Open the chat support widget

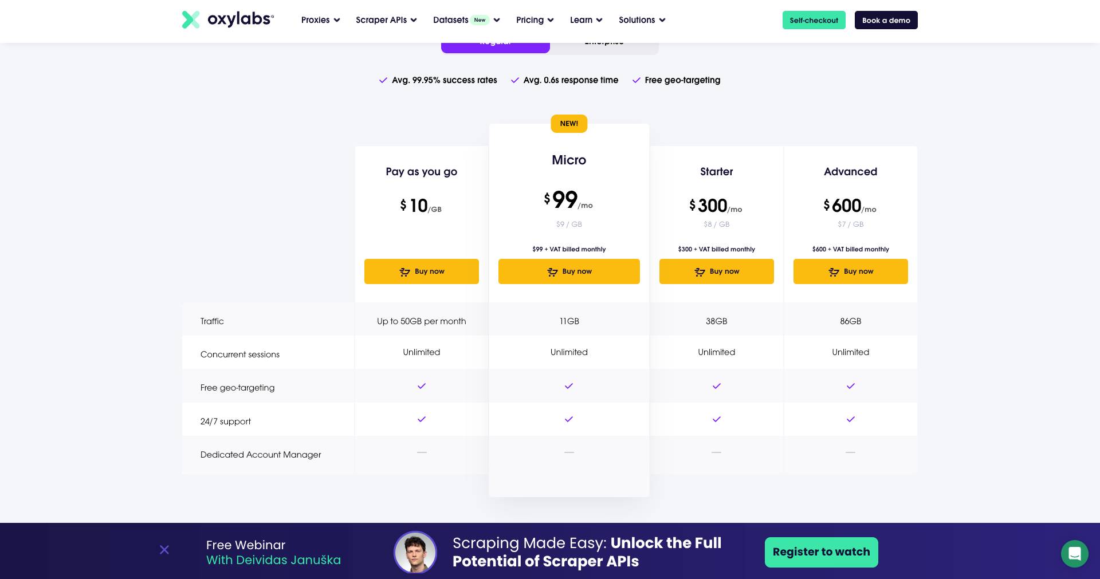(1075, 553)
